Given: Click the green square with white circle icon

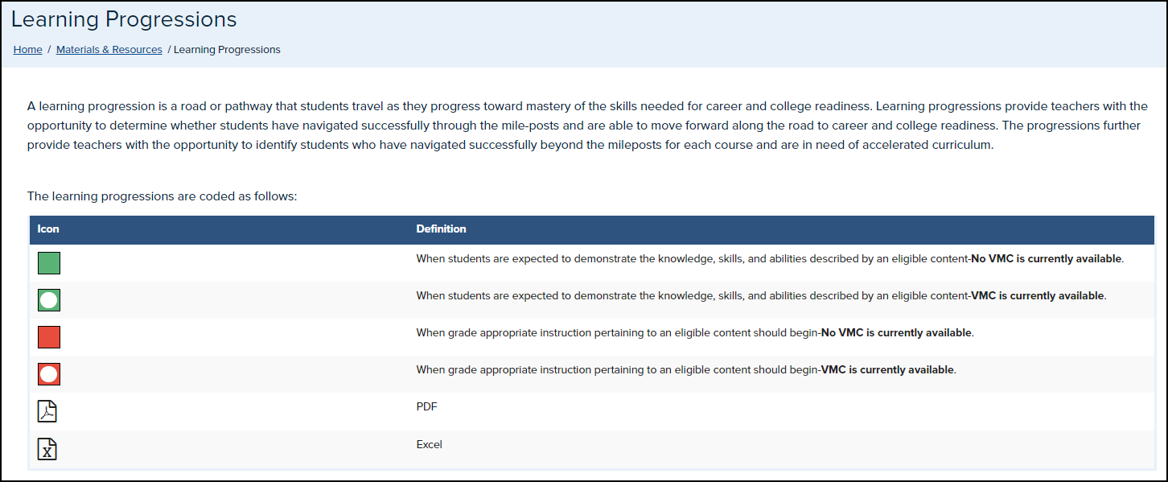Looking at the screenshot, I should pos(49,300).
